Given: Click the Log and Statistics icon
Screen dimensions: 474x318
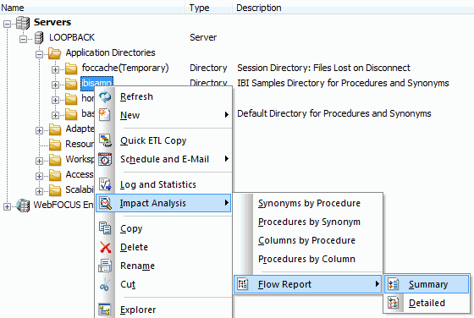Looking at the screenshot, I should point(105,184).
